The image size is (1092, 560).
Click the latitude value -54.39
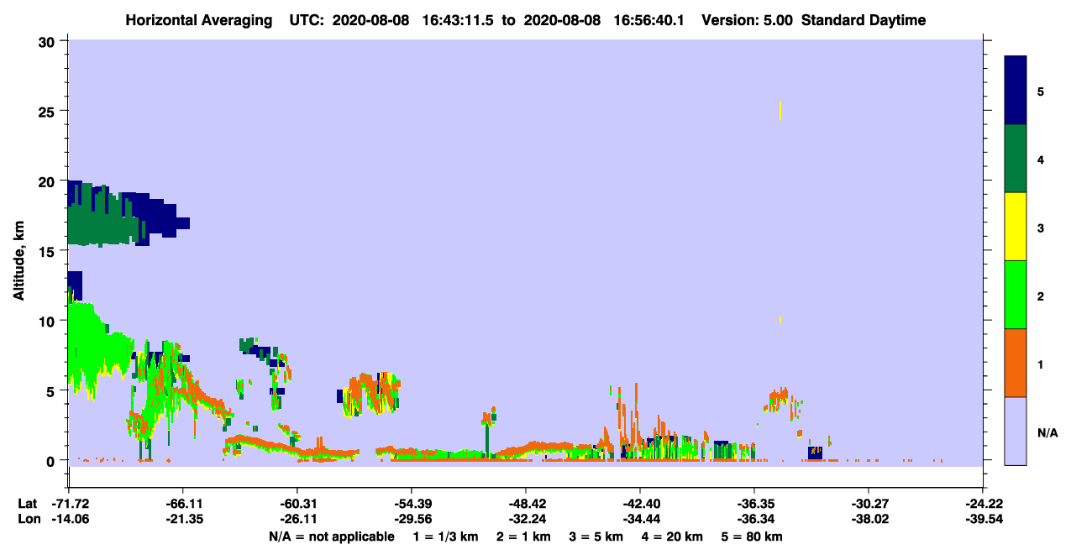[x=412, y=503]
